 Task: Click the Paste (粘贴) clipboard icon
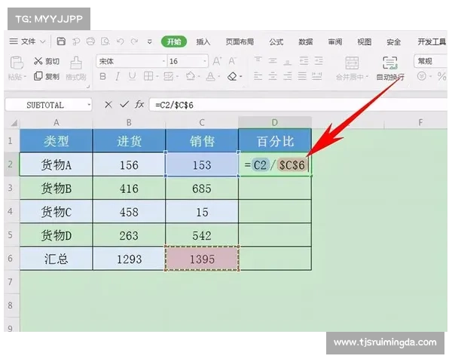click(17, 63)
